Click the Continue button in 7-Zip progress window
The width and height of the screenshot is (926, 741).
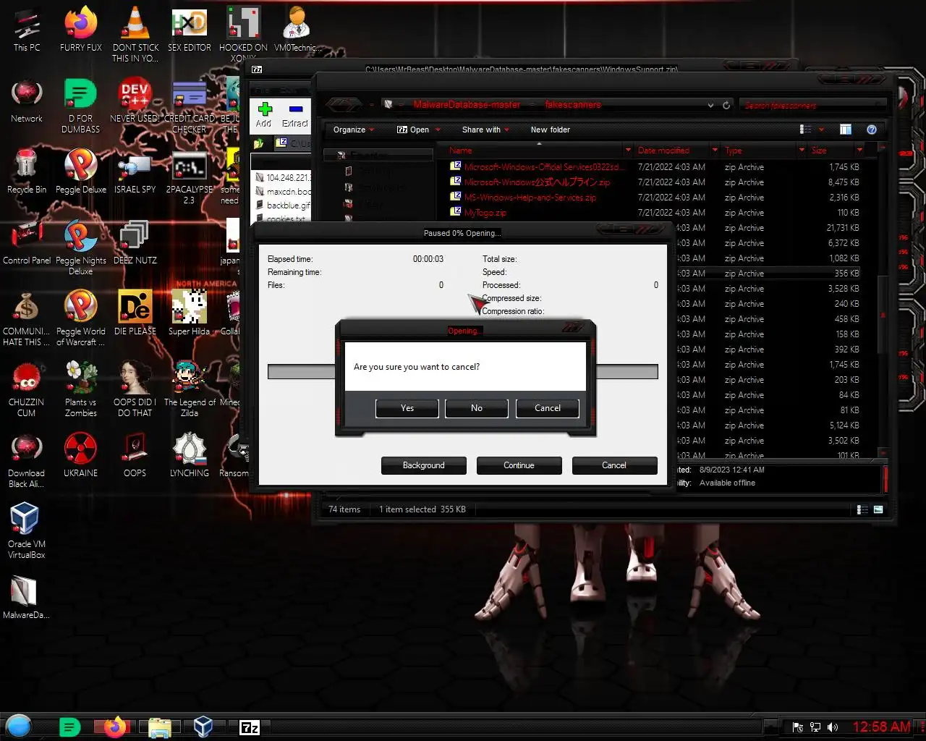(519, 465)
